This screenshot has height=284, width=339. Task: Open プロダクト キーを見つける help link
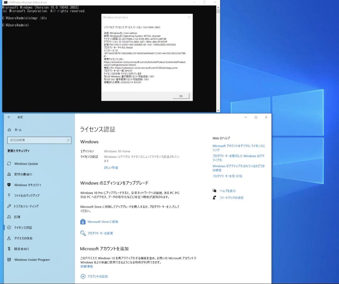(227, 176)
